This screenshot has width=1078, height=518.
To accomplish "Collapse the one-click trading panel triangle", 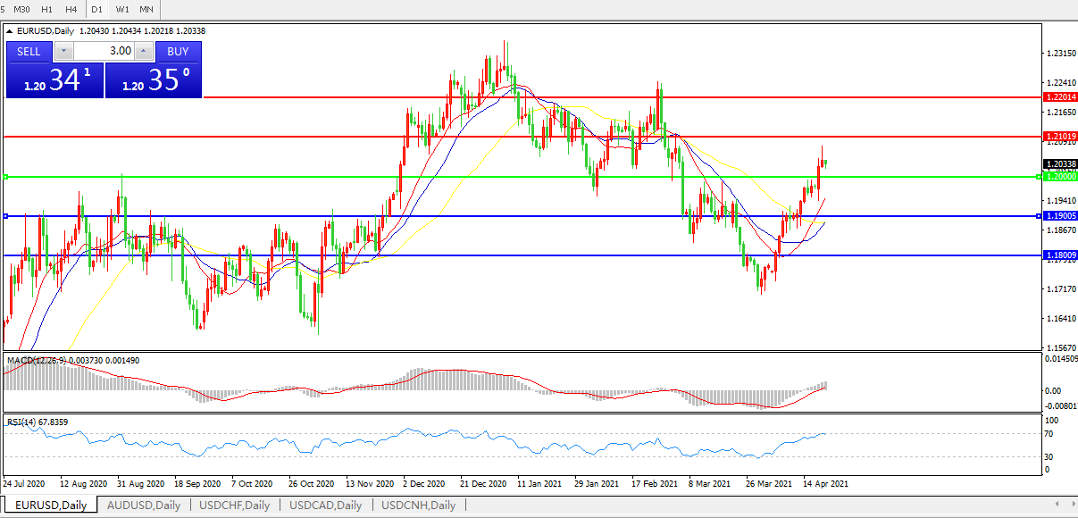I will pyautogui.click(x=9, y=31).
